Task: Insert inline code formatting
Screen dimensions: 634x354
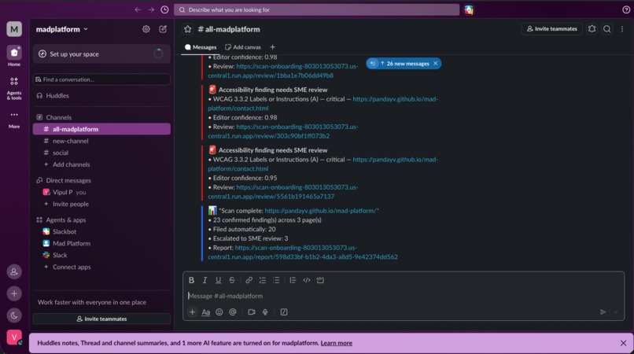Action: tap(307, 280)
